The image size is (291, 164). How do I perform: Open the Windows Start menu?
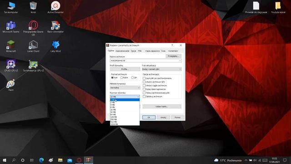(x=5, y=160)
